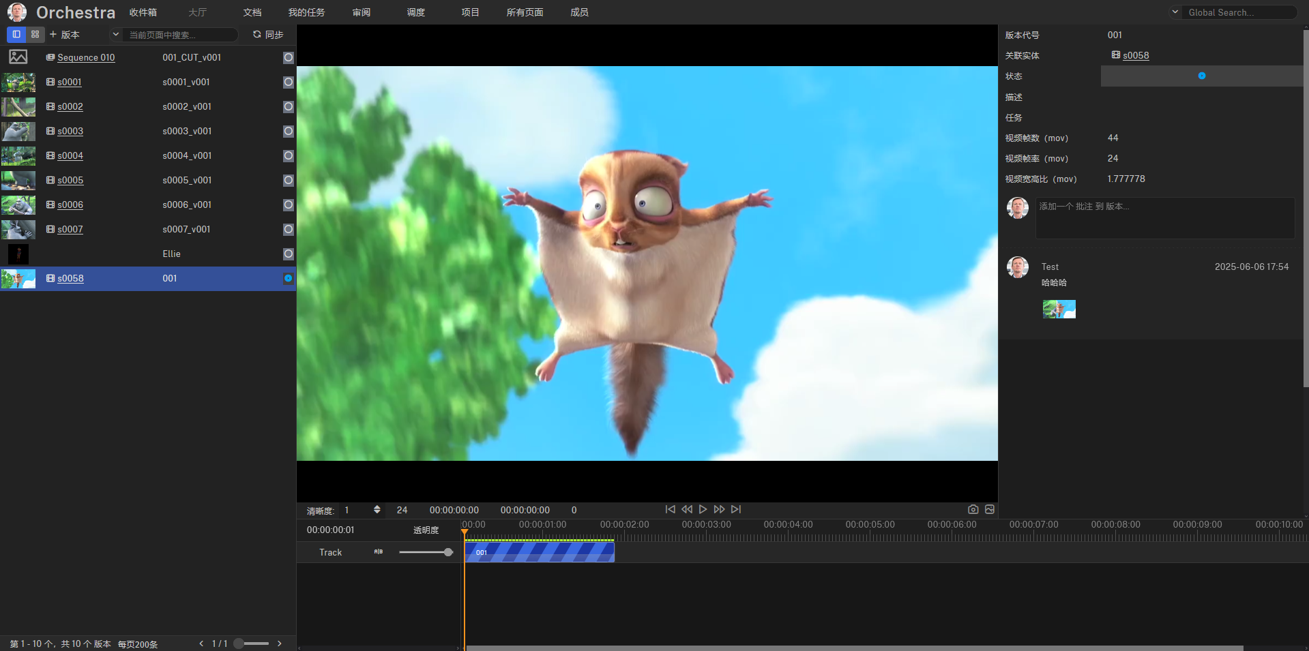Toggle status circle for s0002_v001
The width and height of the screenshot is (1309, 651).
[x=289, y=106]
